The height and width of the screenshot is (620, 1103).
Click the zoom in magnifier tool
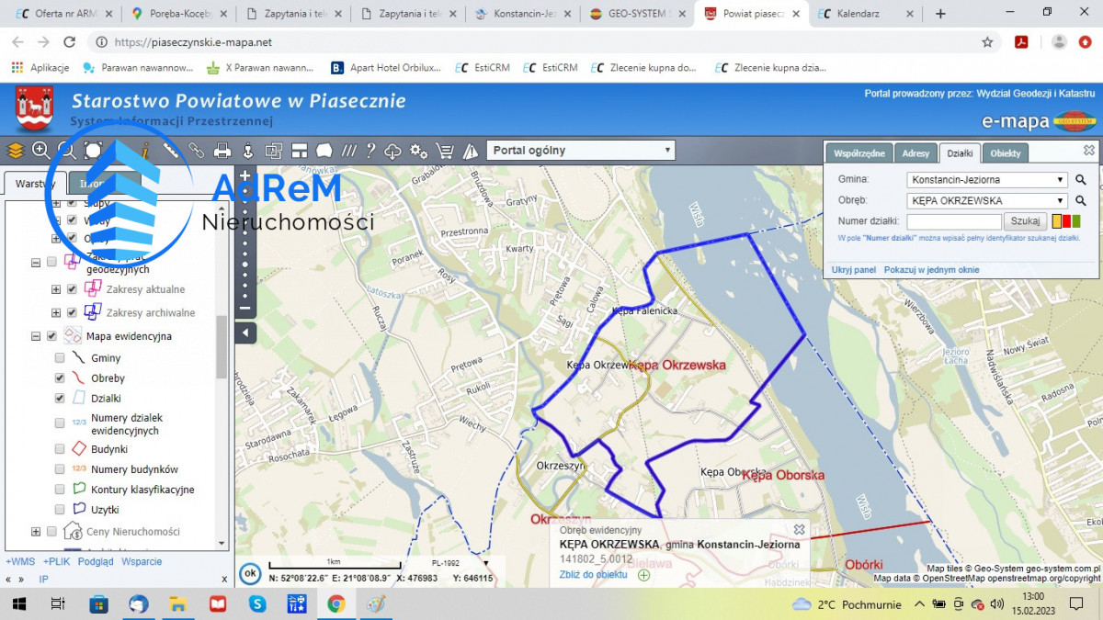(x=41, y=151)
